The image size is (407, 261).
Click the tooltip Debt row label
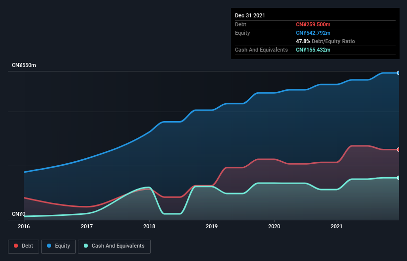pyautogui.click(x=240, y=24)
